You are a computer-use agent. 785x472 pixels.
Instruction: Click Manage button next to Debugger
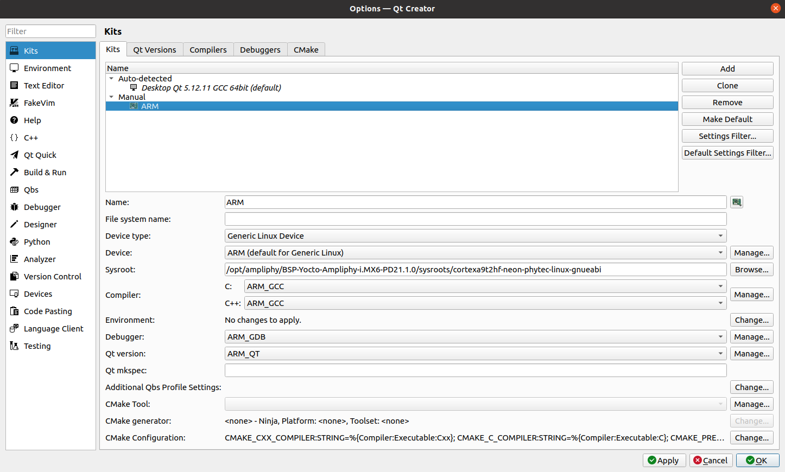point(752,337)
